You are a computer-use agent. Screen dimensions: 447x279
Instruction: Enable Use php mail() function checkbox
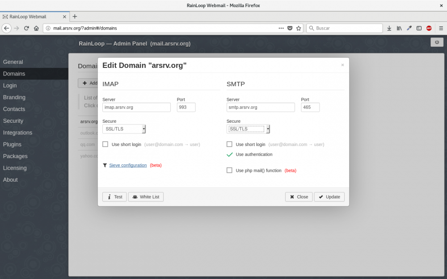click(x=229, y=170)
